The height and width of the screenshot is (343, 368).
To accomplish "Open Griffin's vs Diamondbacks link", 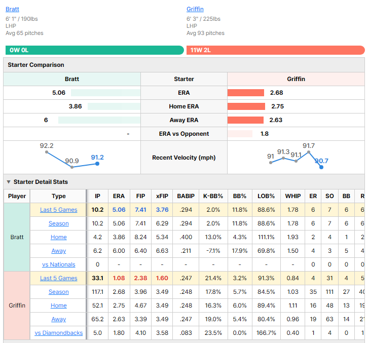I will point(58,333).
